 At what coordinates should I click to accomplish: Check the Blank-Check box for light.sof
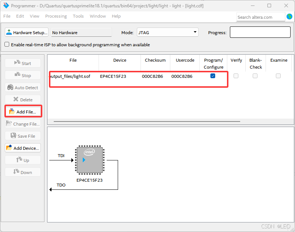[x=255, y=76]
